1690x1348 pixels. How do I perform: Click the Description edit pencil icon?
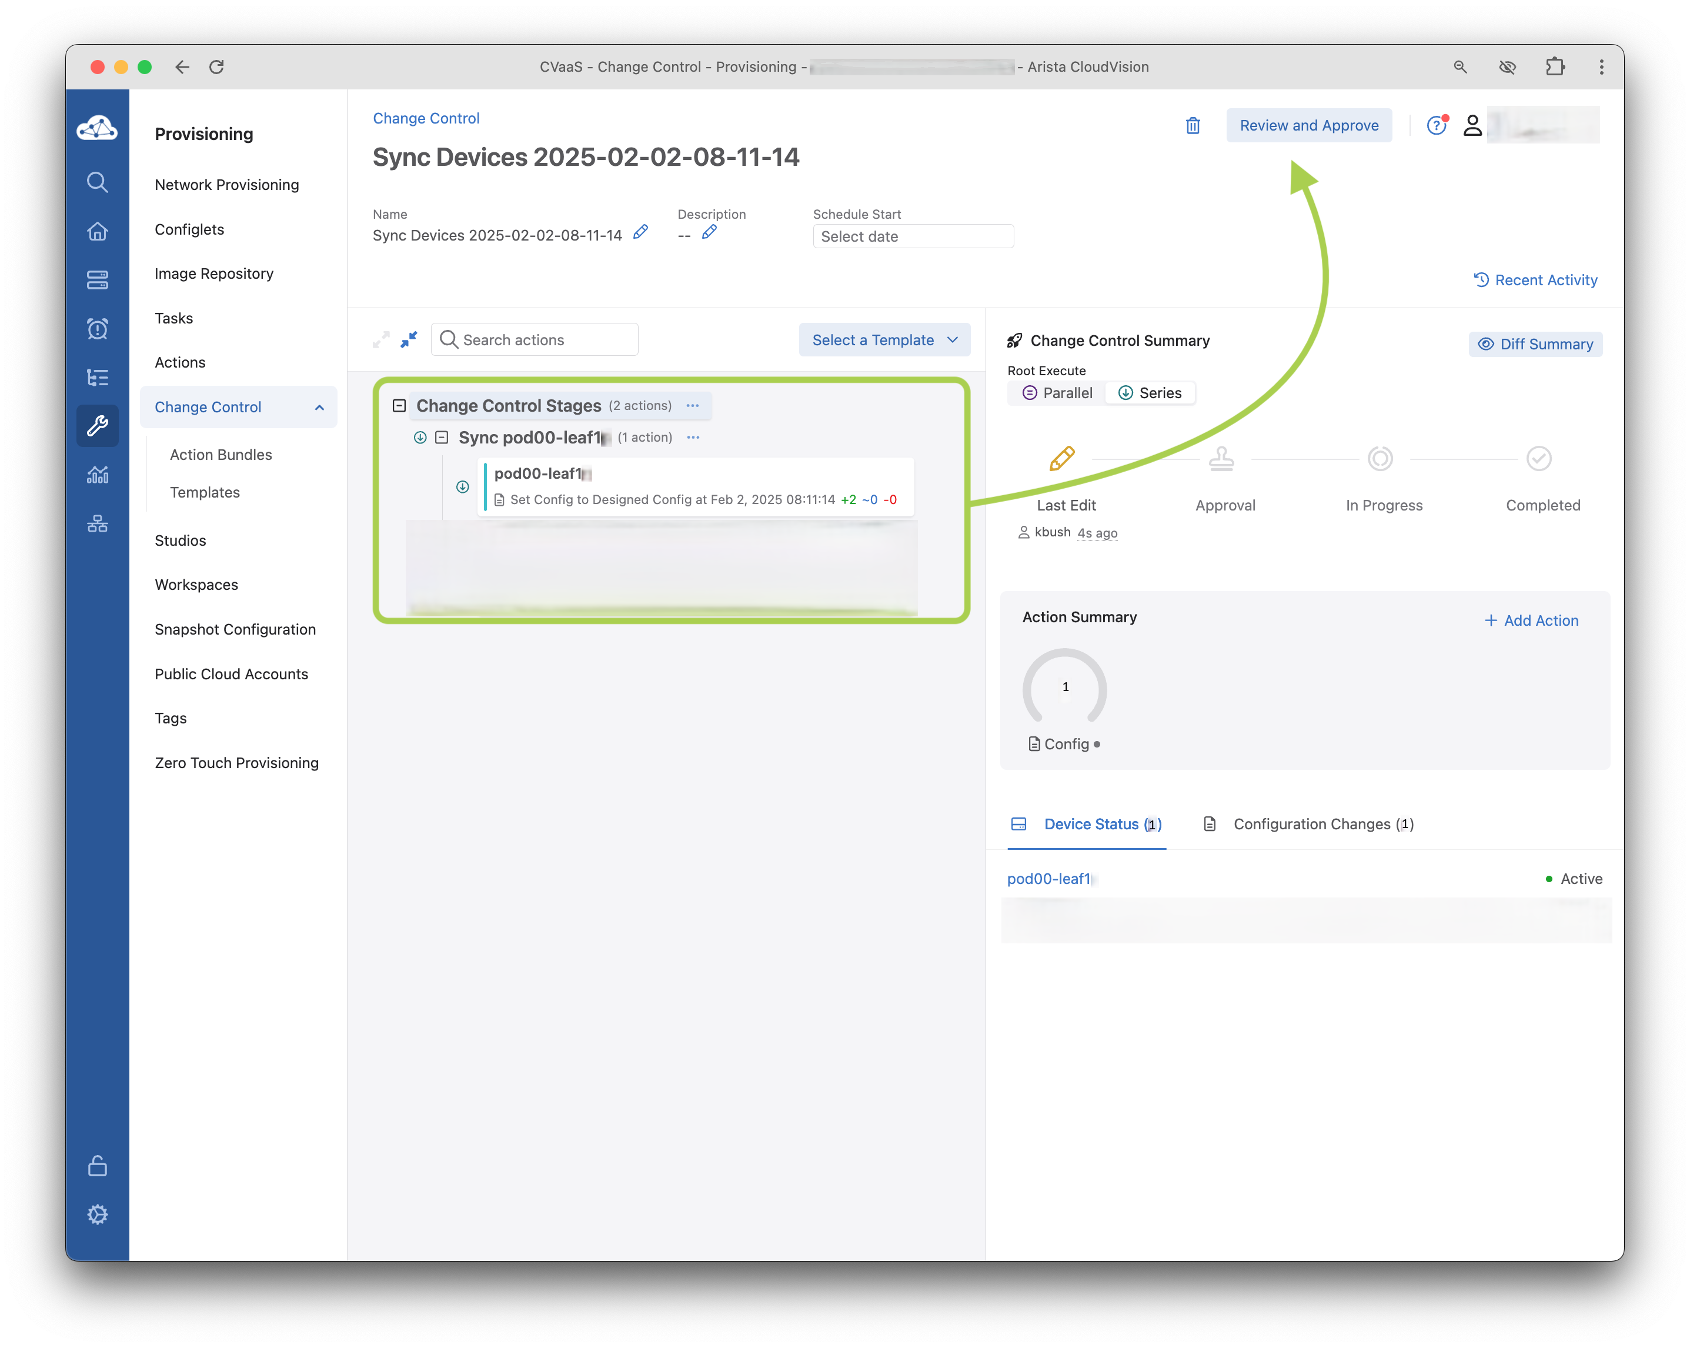709,232
